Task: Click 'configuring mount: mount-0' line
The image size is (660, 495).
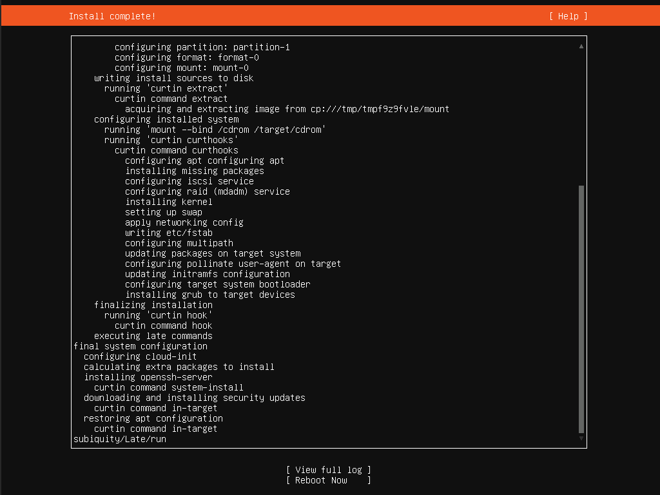Action: point(181,68)
